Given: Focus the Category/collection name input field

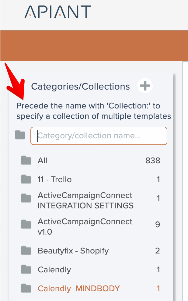Looking at the screenshot, I should click(99, 136).
